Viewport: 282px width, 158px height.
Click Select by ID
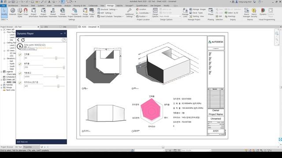coord(231,13)
